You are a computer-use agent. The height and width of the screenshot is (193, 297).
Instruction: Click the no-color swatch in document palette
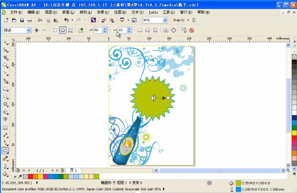click(25, 177)
